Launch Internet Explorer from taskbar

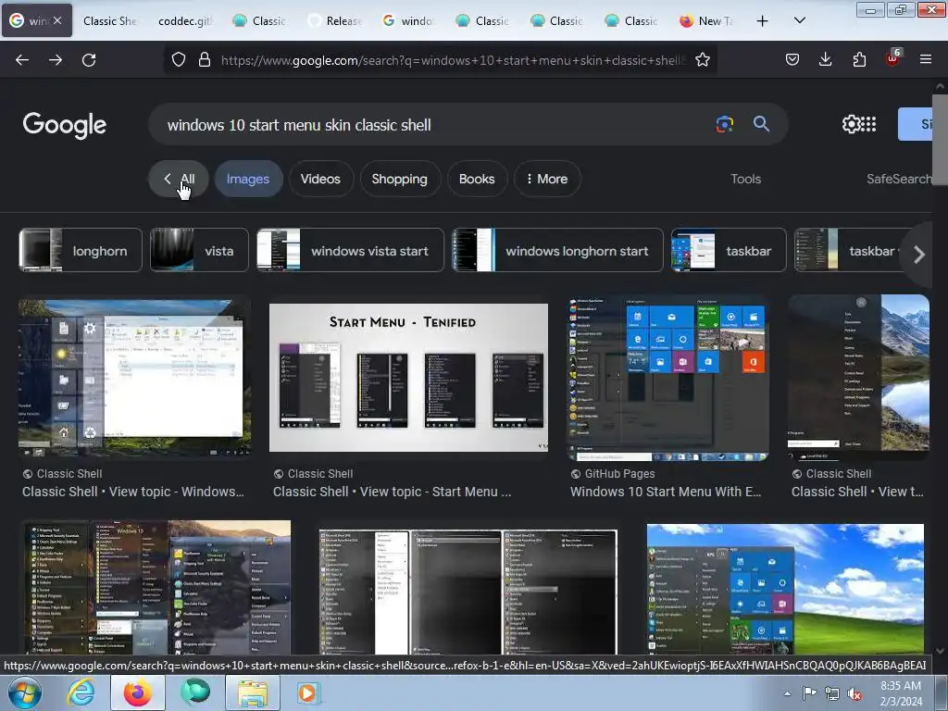pyautogui.click(x=81, y=692)
